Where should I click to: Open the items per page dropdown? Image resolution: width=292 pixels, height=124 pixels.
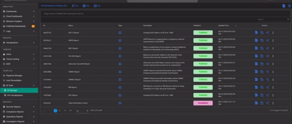click(82, 111)
